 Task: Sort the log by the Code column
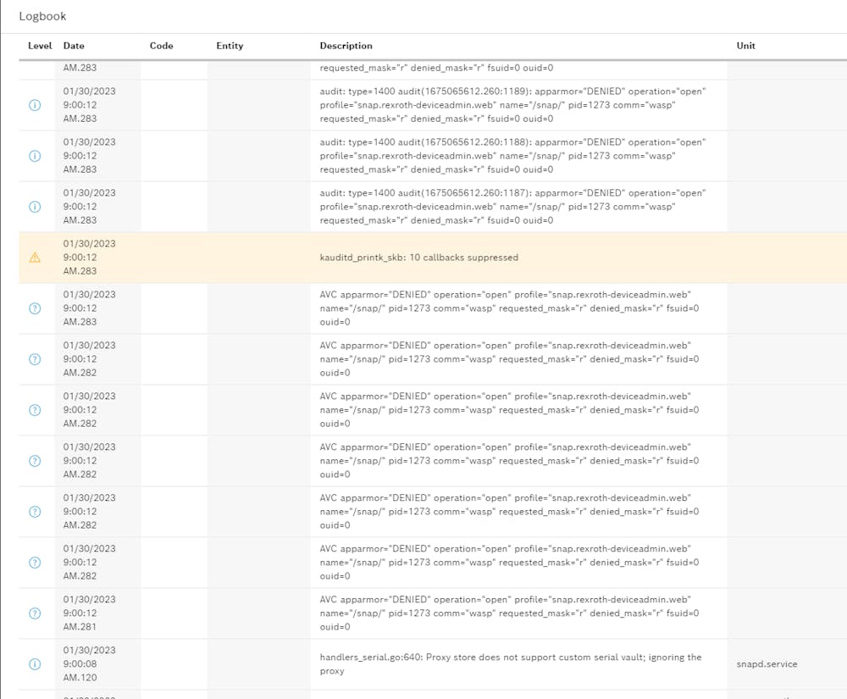pyautogui.click(x=161, y=46)
